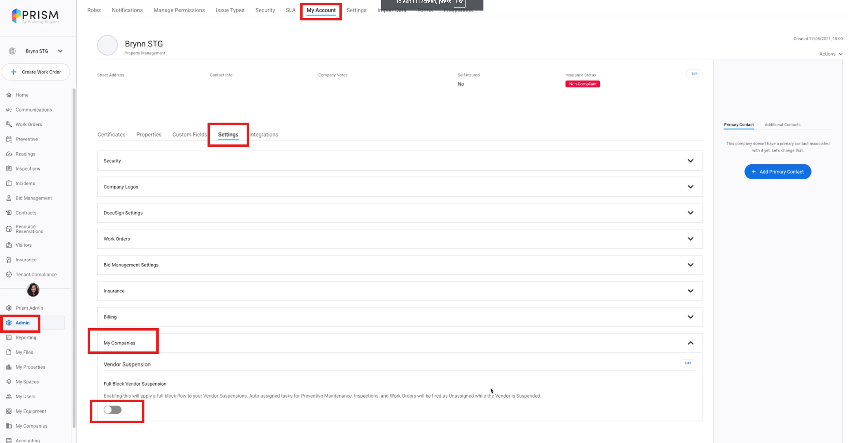Click the Inspections clipboard icon
The width and height of the screenshot is (856, 443).
point(9,168)
